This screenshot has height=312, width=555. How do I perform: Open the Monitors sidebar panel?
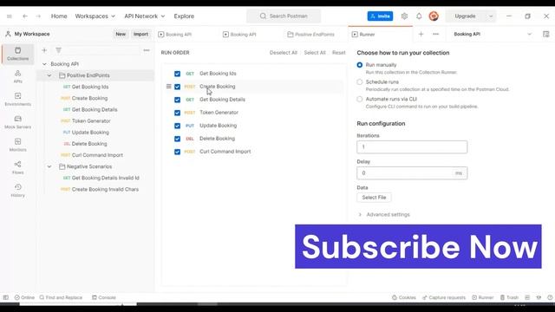click(x=17, y=145)
